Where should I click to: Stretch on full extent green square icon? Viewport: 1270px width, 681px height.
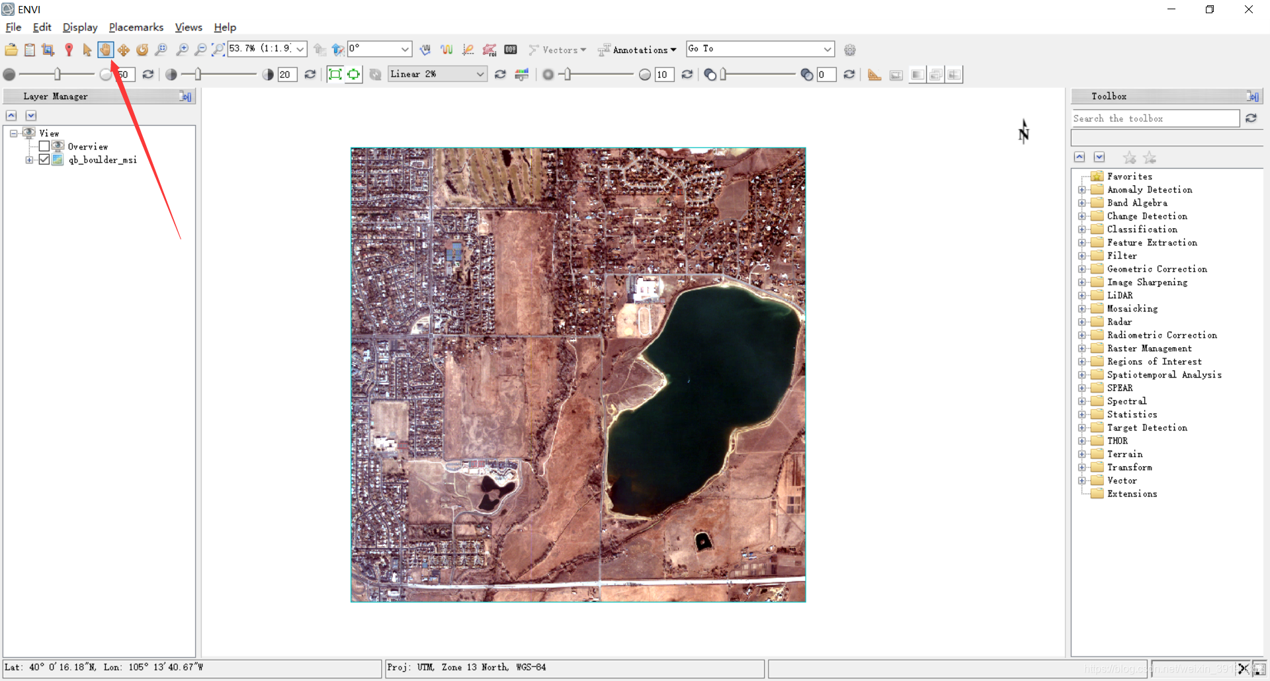point(335,74)
